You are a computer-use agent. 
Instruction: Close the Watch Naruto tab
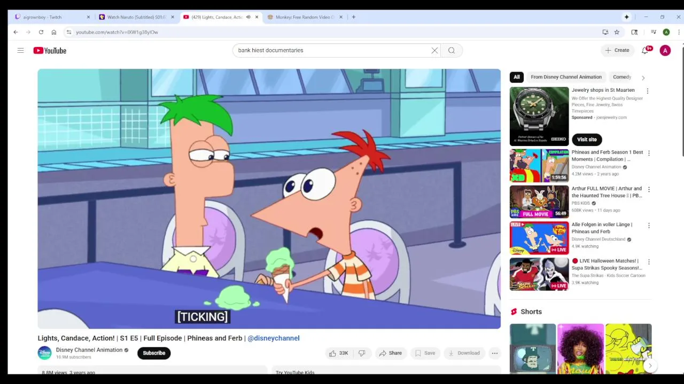pos(172,17)
